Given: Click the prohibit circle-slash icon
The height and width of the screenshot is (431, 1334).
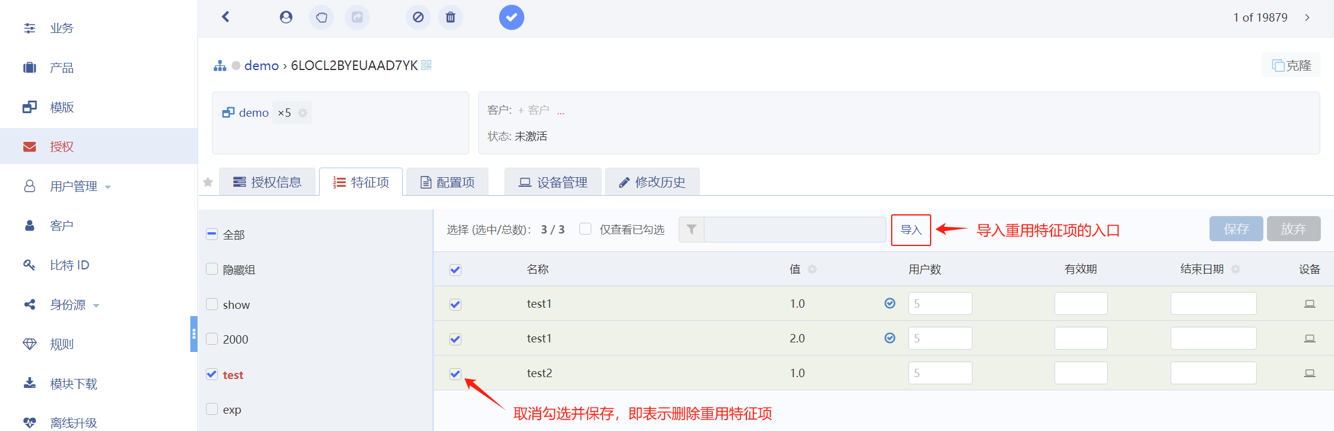Looking at the screenshot, I should (x=418, y=17).
